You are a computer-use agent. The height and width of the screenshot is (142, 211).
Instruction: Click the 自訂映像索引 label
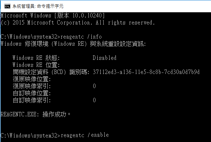(32, 100)
